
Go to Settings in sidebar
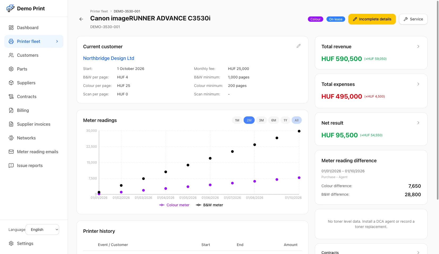34,243
